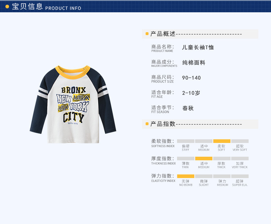The height and width of the screenshot is (224, 271).
Task: Click the age value 2-10岁
Action: [191, 93]
